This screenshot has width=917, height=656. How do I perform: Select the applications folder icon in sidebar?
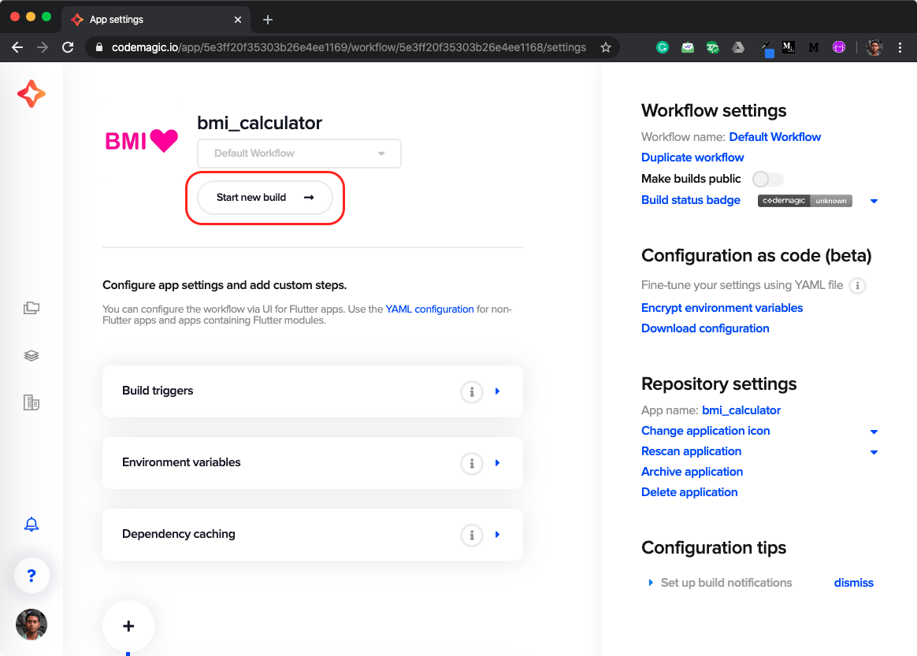[31, 307]
